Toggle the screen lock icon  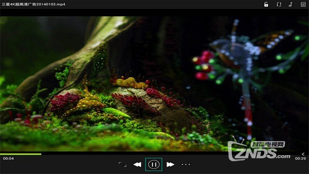(x=266, y=5)
